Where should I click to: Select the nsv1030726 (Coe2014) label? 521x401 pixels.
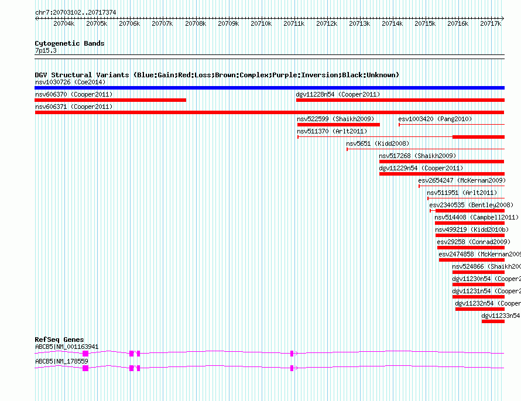70,82
